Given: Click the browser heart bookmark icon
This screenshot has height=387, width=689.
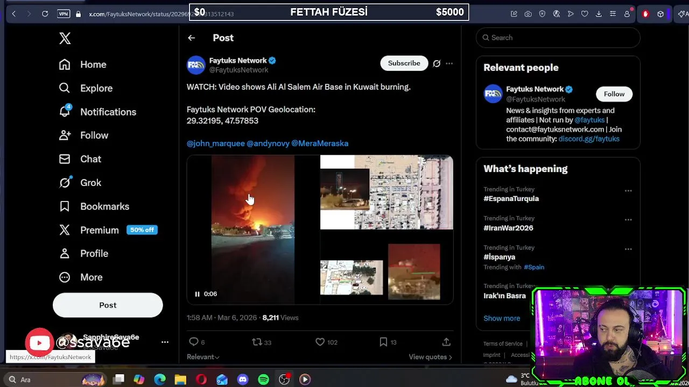Looking at the screenshot, I should [585, 14].
